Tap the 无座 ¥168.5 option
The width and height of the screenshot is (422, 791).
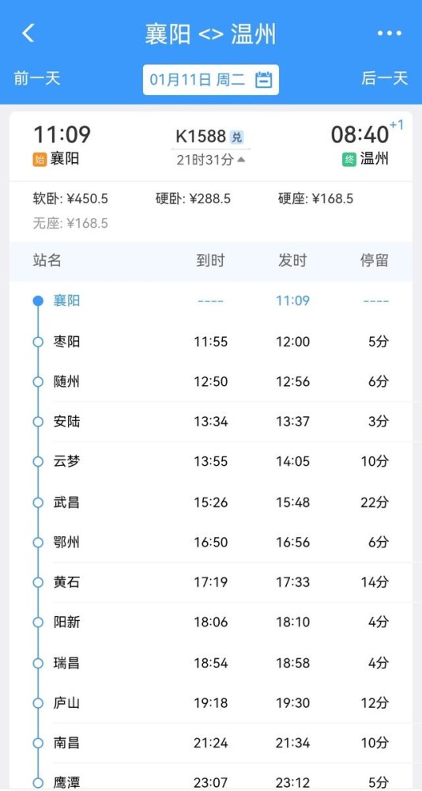click(70, 224)
